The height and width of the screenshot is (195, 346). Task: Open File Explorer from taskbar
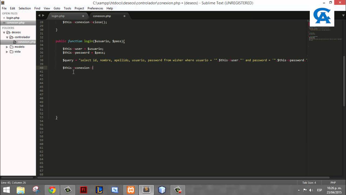click(21, 190)
